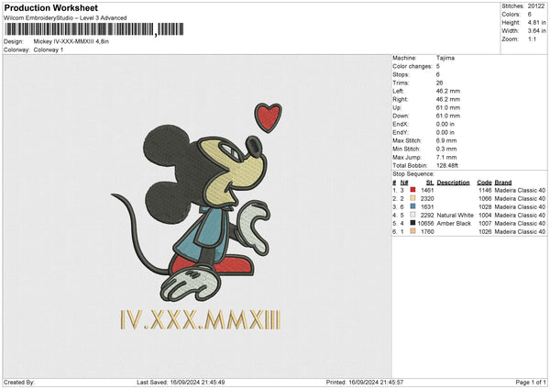Viewport: 550px width, 389px height.
Task: Click the Machine value Tajima
Action: pyautogui.click(x=445, y=58)
